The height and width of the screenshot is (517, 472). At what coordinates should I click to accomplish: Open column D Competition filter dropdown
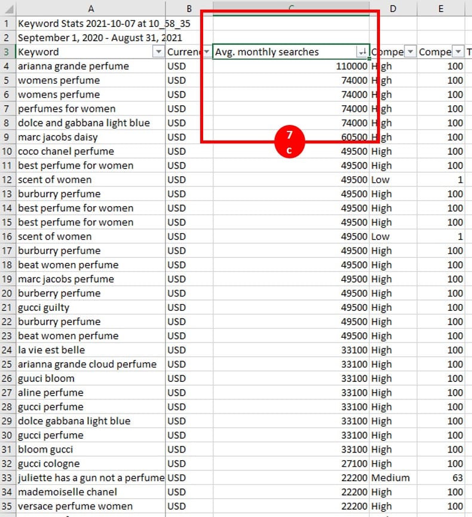coord(410,52)
